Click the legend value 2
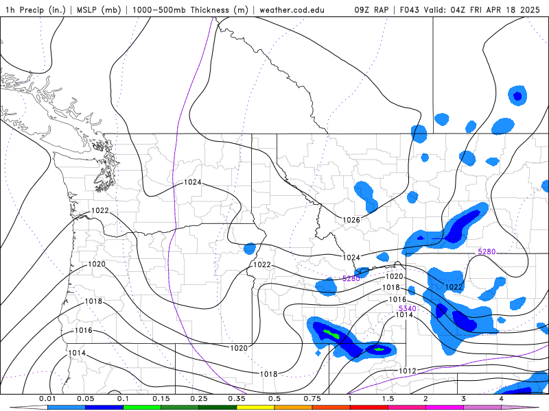The height and width of the screenshot is (411, 549). (425, 399)
